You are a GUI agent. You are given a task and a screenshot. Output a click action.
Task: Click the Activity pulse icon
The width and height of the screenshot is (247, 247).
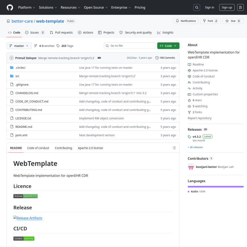189,88
